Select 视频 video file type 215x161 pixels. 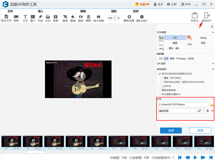pos(172,43)
